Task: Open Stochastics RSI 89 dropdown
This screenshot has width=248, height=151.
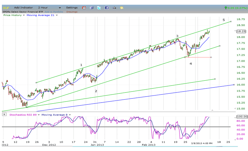Action: tap(38, 115)
